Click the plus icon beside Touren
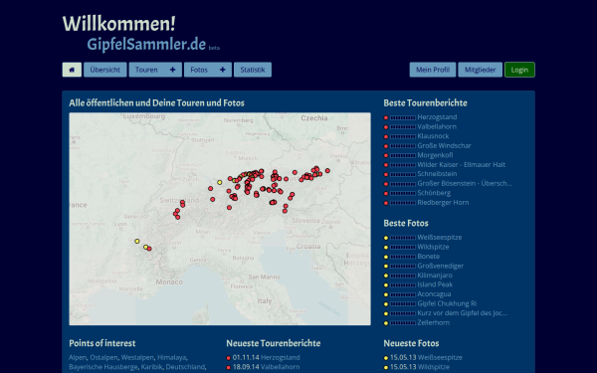Image resolution: width=597 pixels, height=373 pixels. click(x=172, y=70)
